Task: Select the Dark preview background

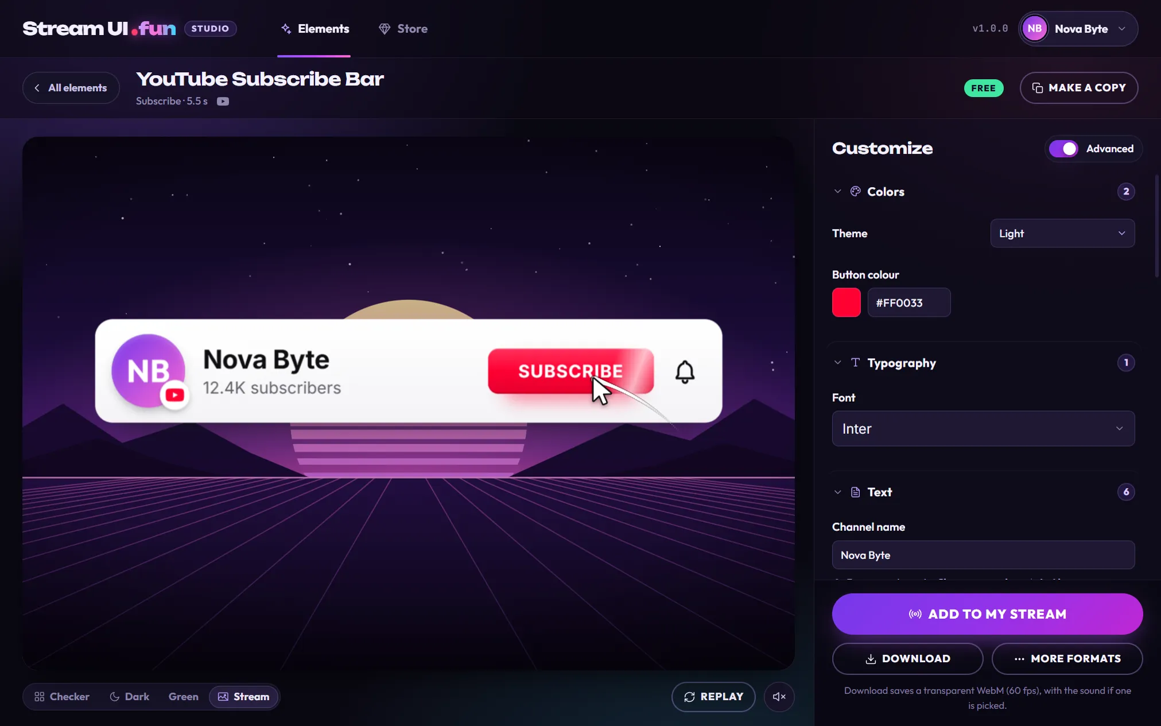Action: pyautogui.click(x=130, y=697)
